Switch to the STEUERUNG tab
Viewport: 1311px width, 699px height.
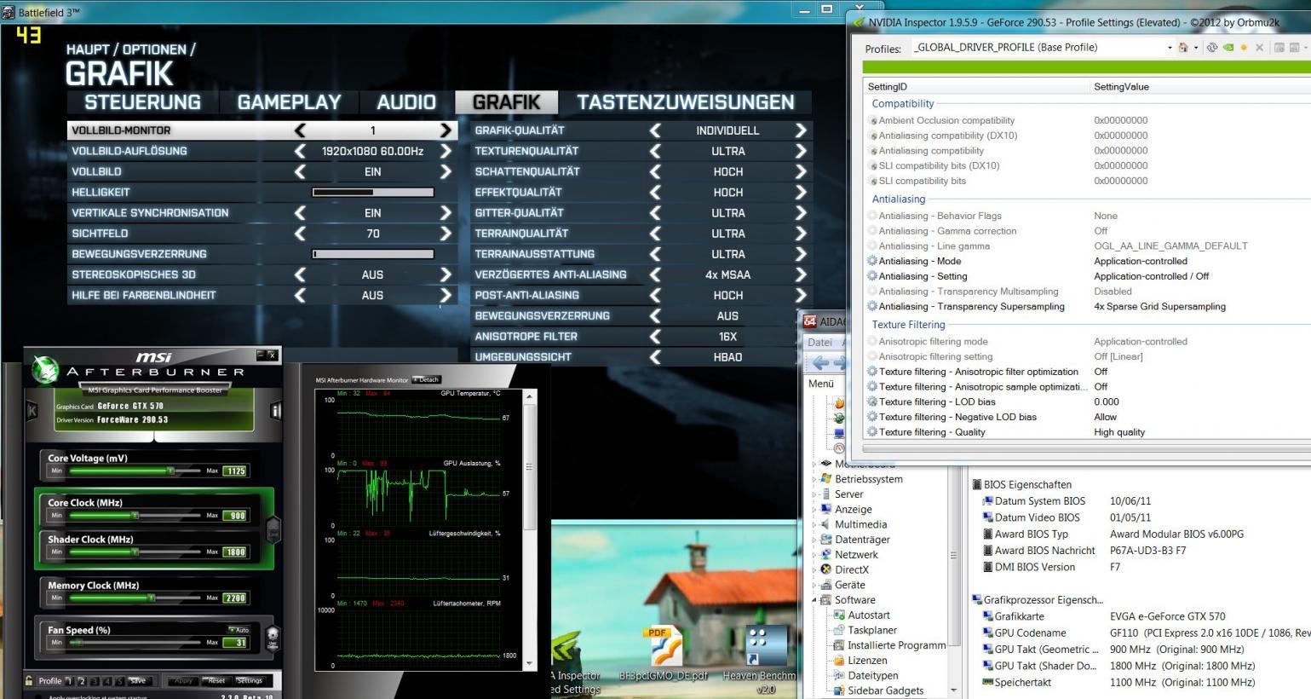(x=142, y=102)
